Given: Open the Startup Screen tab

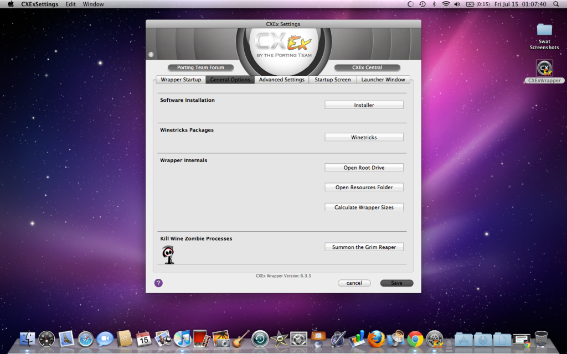Looking at the screenshot, I should tap(333, 80).
